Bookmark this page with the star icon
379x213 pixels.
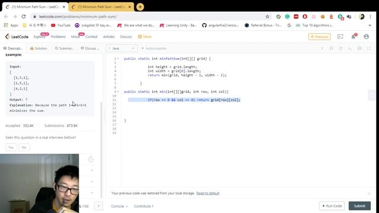(267, 17)
